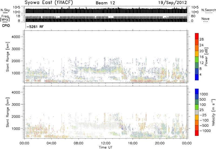Click '3000' on the velocity panel range axis
Image resolution: width=216 pixels, height=149 pixels.
pyautogui.click(x=16, y=104)
